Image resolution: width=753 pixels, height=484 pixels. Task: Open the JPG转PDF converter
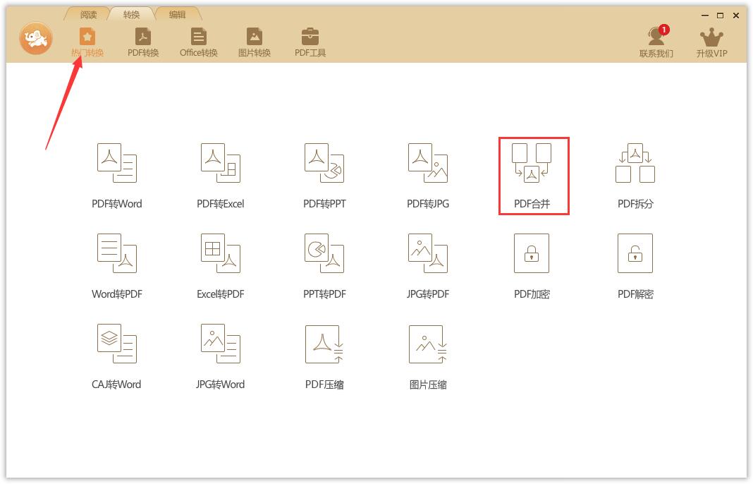point(427,266)
